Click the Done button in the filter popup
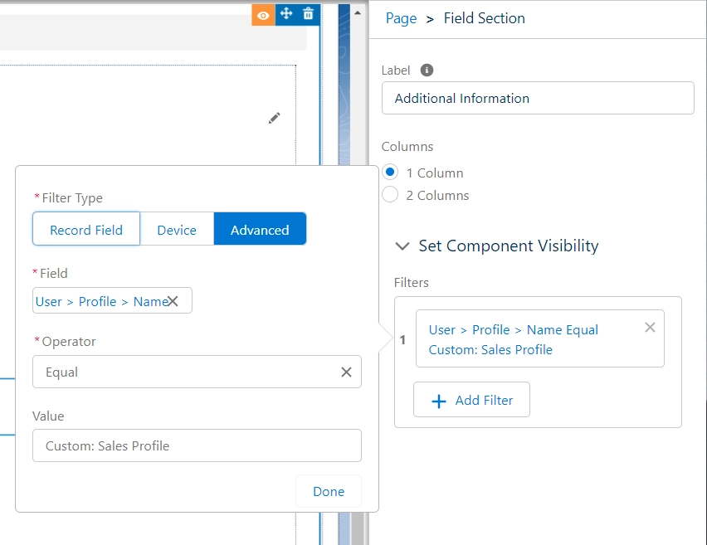Image resolution: width=707 pixels, height=545 pixels. [329, 491]
